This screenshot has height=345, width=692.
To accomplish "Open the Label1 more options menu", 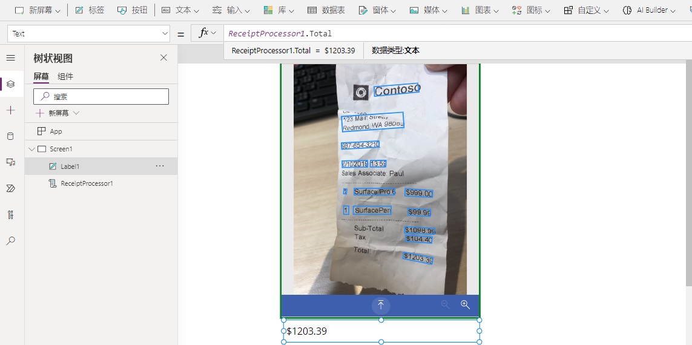I will 160,166.
